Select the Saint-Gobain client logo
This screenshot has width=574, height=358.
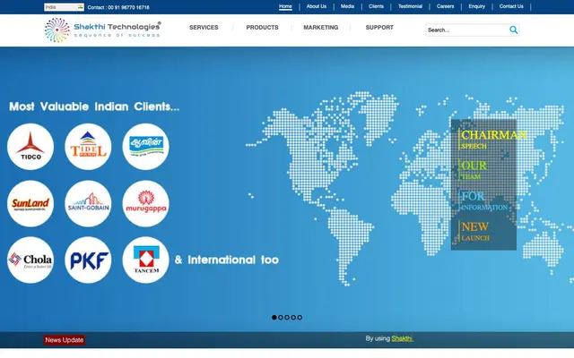88,203
